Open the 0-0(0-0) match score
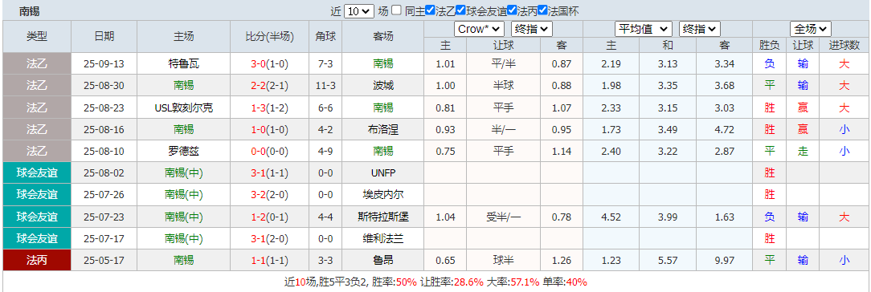871x292 pixels. point(270,151)
